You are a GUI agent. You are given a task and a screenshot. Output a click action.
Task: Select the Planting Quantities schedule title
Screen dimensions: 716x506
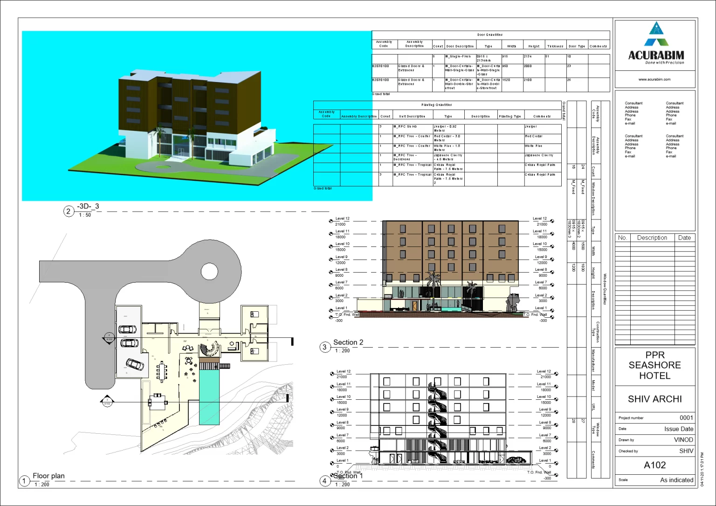pyautogui.click(x=437, y=105)
